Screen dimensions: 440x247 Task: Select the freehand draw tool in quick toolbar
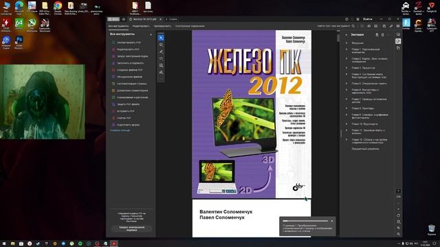click(161, 58)
